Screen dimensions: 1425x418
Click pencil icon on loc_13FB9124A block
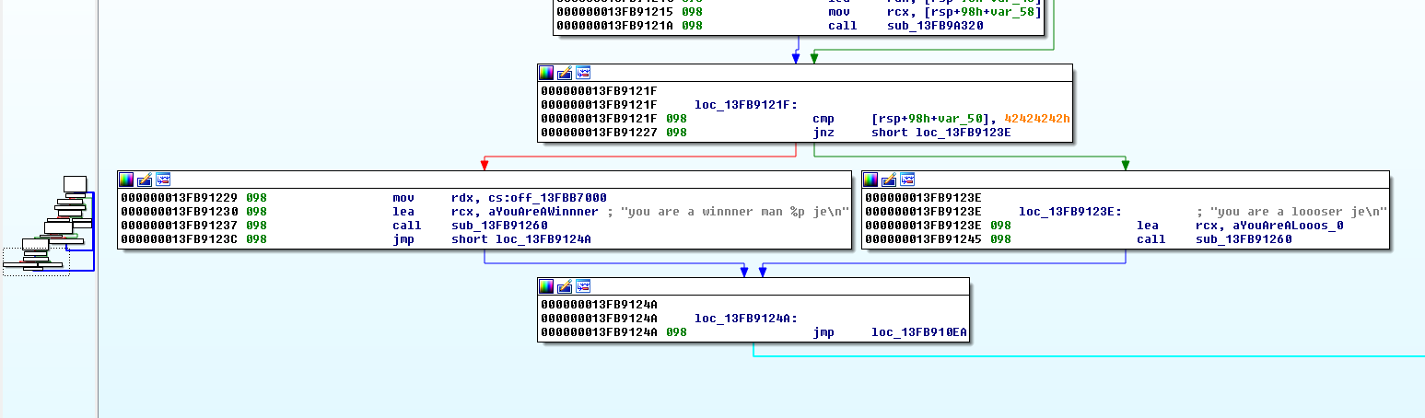(565, 286)
